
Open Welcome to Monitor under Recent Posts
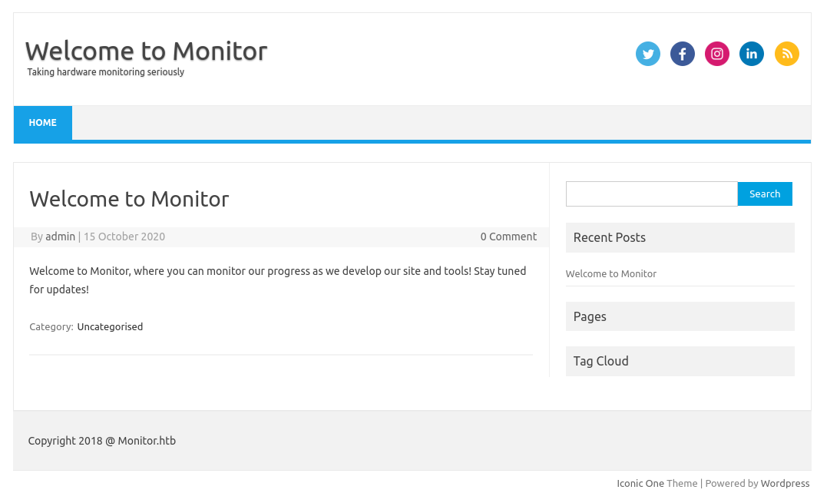click(x=611, y=273)
